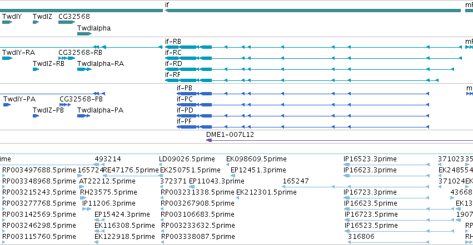Click the DME1-007L12 feature label
The image size is (473, 245).
click(230, 135)
